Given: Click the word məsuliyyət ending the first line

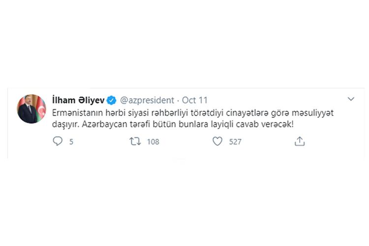Looking at the screenshot, I should [x=312, y=113].
